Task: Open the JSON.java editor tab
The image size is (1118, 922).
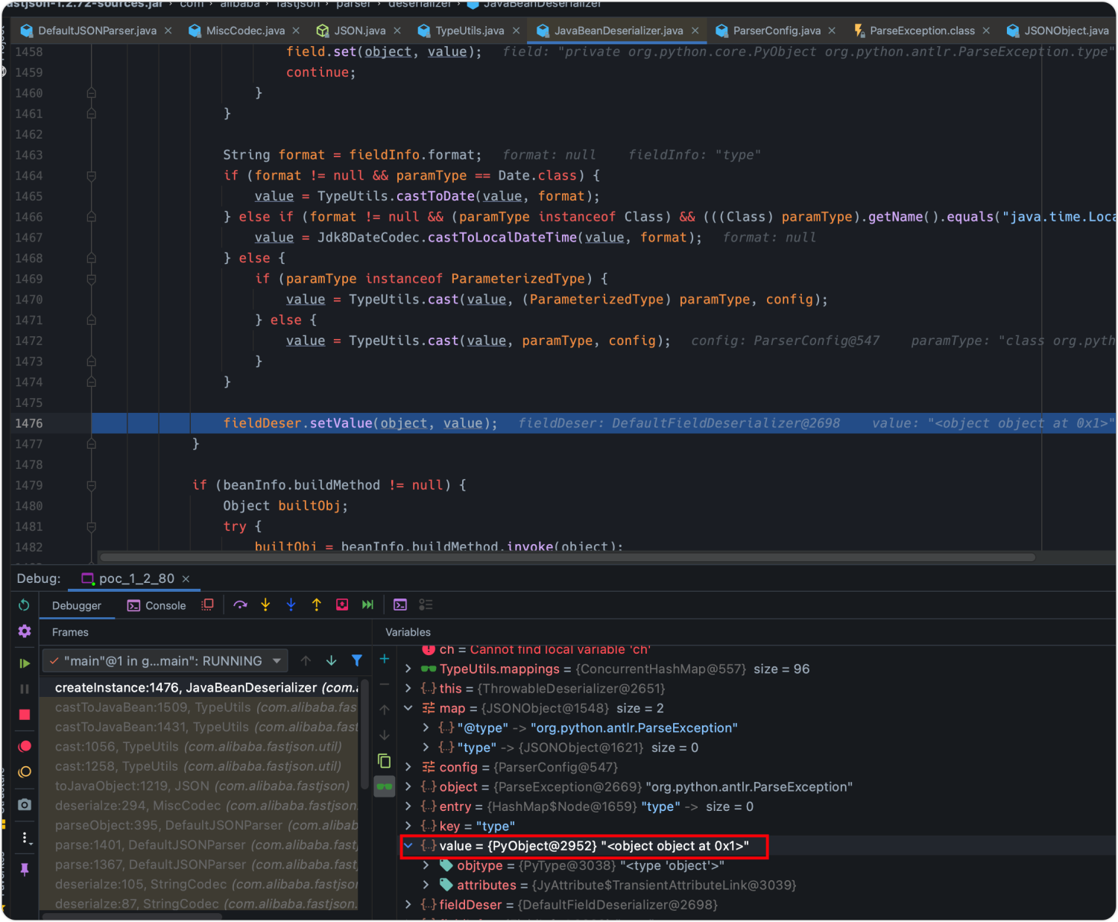Action: pyautogui.click(x=359, y=31)
